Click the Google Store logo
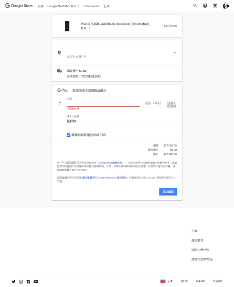 point(19,6)
